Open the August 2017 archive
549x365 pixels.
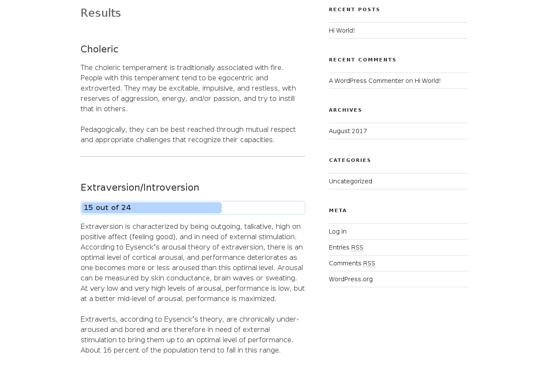click(x=348, y=131)
